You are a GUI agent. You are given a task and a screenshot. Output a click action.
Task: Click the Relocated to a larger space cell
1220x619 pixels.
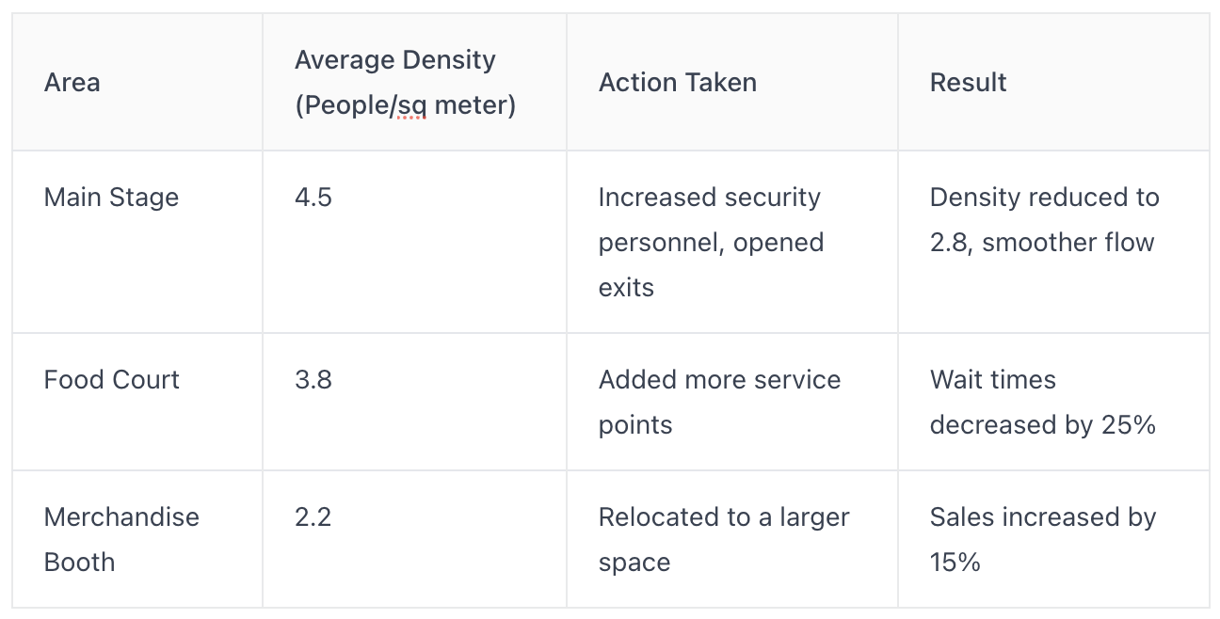click(x=732, y=539)
